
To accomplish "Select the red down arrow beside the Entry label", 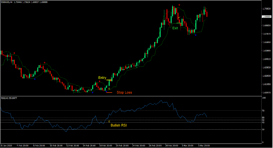I will pyautogui.click(x=100, y=81).
